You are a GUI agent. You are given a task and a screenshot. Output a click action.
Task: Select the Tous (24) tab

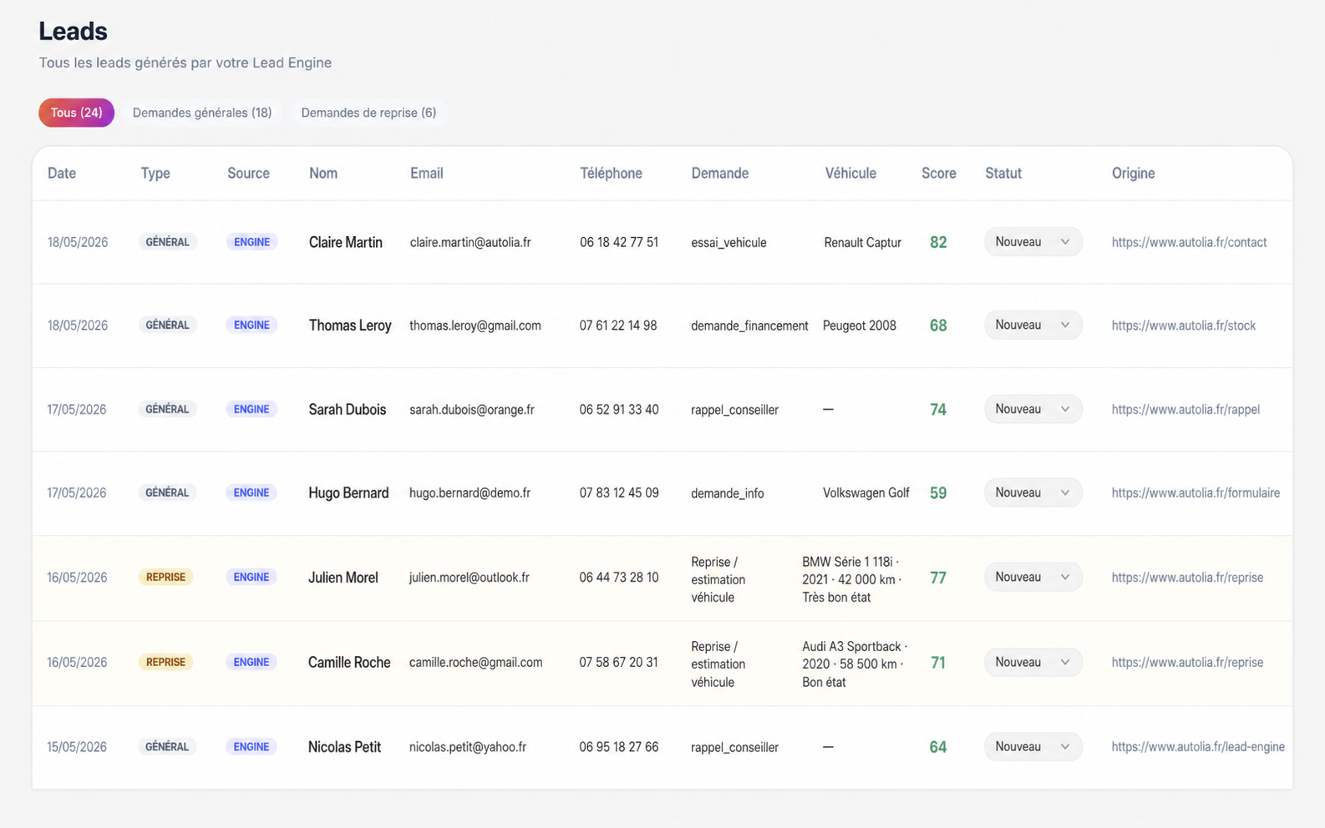tap(76, 113)
